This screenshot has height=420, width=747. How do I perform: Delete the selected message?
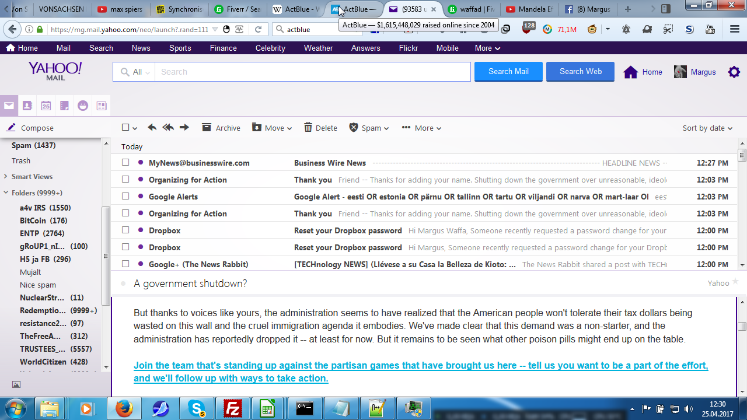tap(320, 128)
